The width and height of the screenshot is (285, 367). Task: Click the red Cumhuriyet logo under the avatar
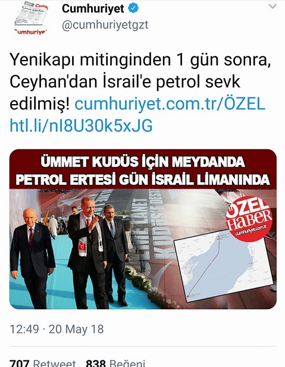31,32
